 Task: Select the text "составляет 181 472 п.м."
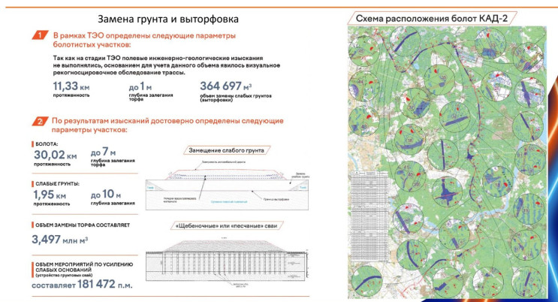(x=82, y=285)
